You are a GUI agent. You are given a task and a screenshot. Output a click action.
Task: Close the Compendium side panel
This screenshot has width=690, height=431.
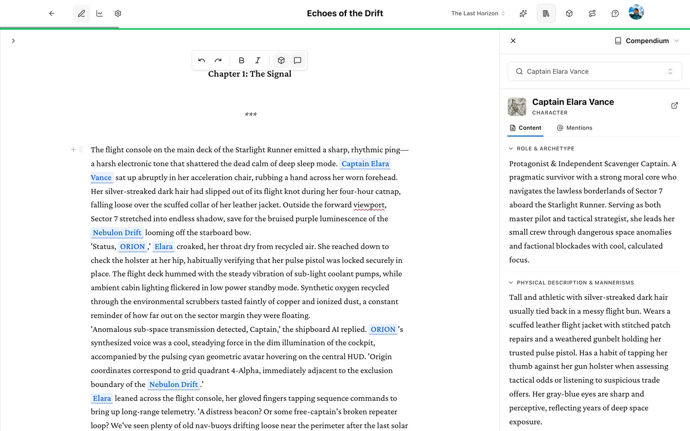pyautogui.click(x=513, y=41)
